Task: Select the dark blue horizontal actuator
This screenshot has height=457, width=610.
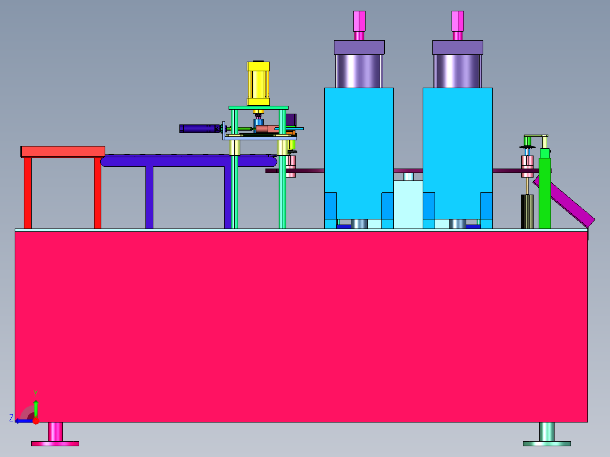Action: coord(200,128)
